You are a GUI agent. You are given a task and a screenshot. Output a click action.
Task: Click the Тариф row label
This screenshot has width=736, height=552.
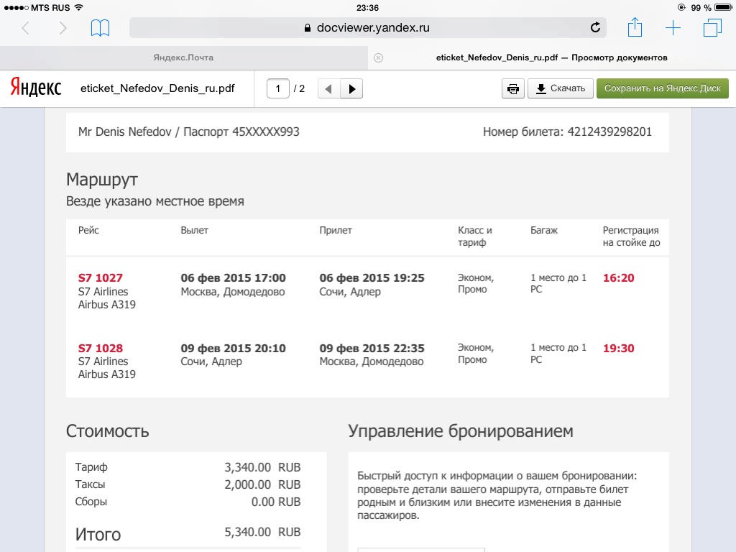point(91,467)
